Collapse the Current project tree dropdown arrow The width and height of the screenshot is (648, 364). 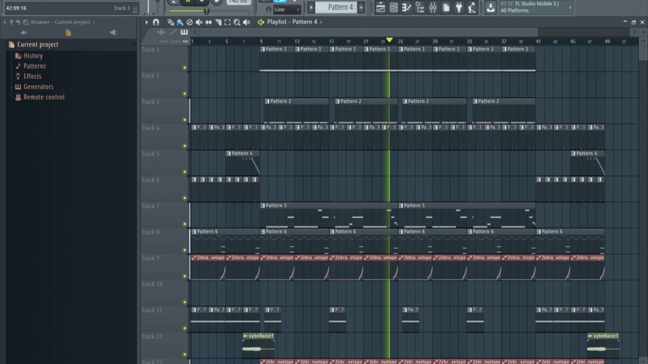pyautogui.click(x=134, y=45)
